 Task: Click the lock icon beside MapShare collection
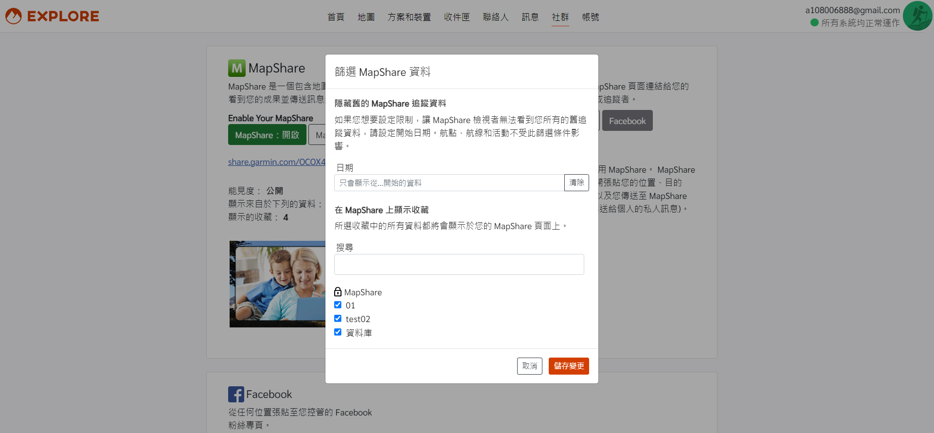(x=338, y=292)
